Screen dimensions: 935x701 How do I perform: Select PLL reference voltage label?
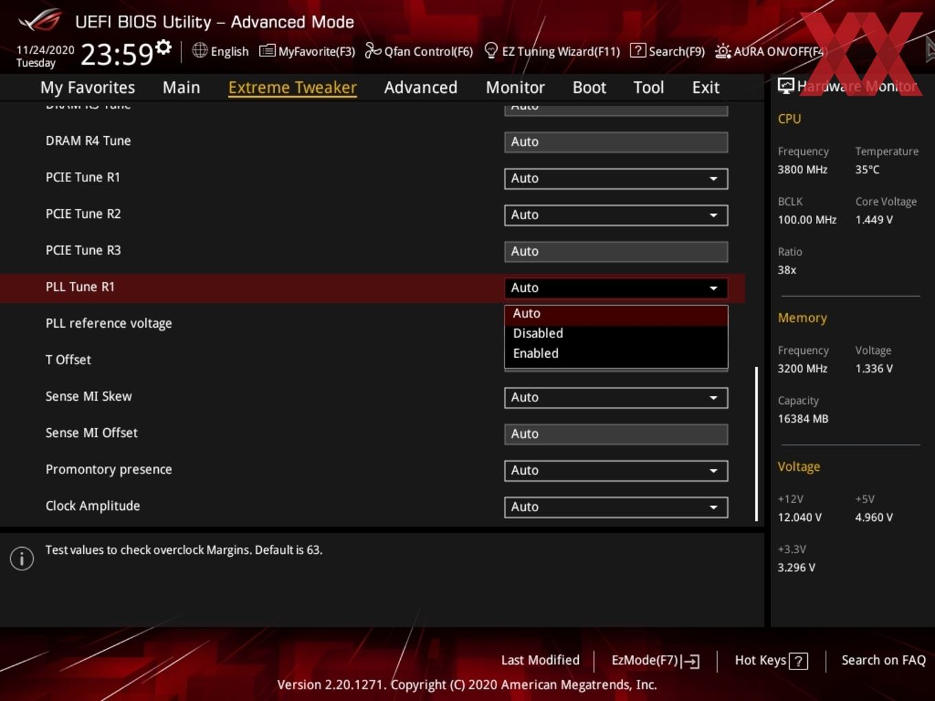coord(109,324)
